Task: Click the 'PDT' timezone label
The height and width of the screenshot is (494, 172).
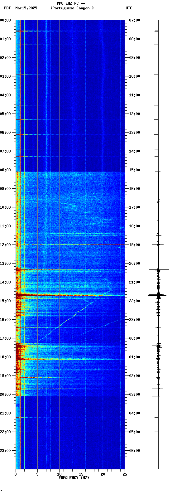Action: point(7,8)
